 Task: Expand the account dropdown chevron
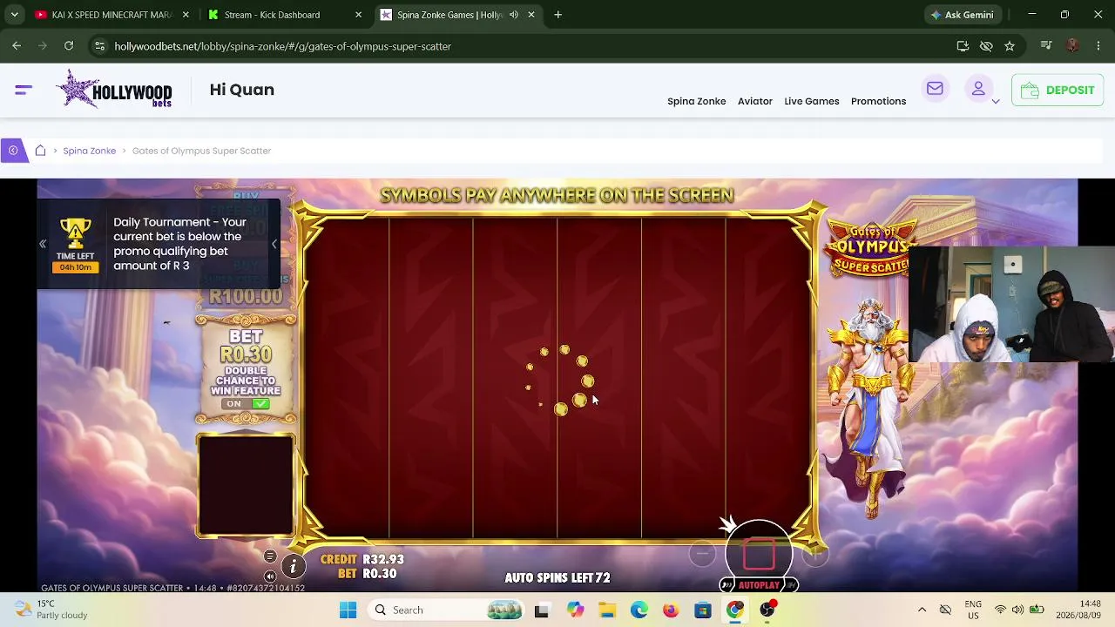[x=996, y=102]
